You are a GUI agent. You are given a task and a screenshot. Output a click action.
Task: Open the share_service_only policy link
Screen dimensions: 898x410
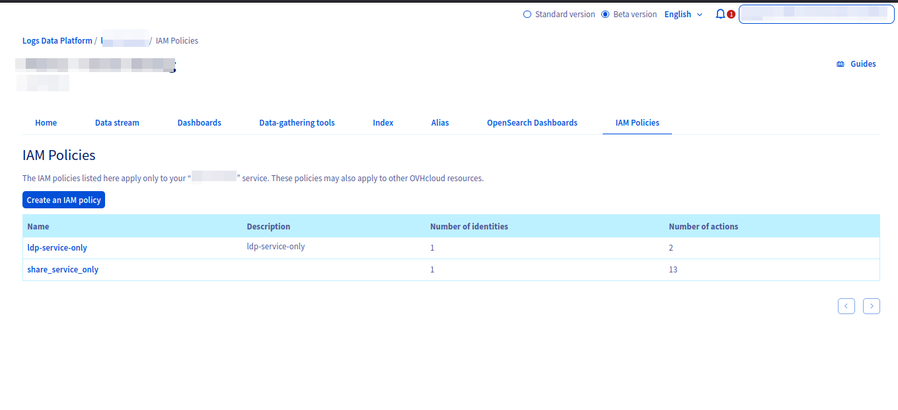[63, 270]
